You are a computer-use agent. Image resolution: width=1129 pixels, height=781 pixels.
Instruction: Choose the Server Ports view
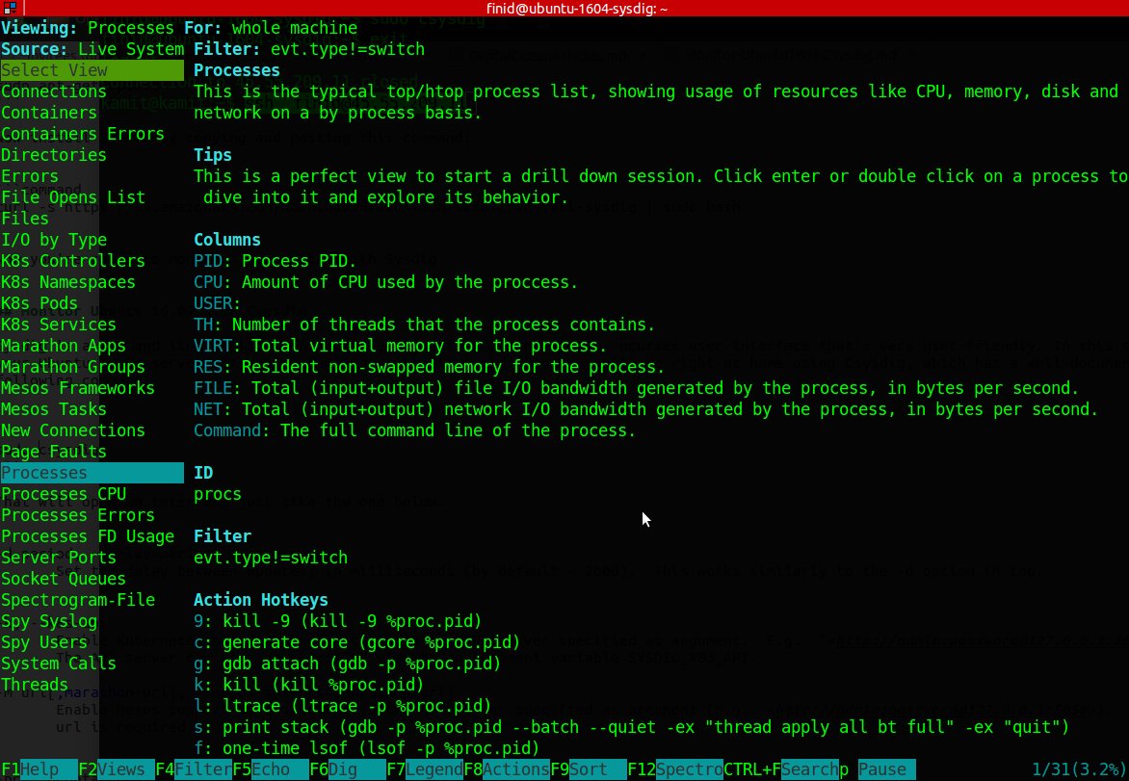(x=59, y=558)
